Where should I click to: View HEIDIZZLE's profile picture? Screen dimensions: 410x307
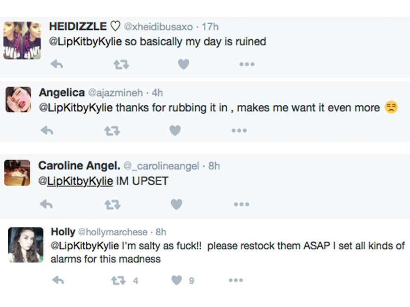(22, 41)
